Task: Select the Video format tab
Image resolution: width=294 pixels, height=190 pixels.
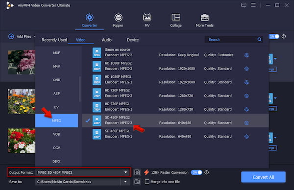Action: click(x=81, y=40)
